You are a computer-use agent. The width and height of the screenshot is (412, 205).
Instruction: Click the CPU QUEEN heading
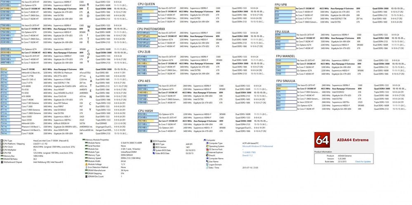tap(146, 4)
